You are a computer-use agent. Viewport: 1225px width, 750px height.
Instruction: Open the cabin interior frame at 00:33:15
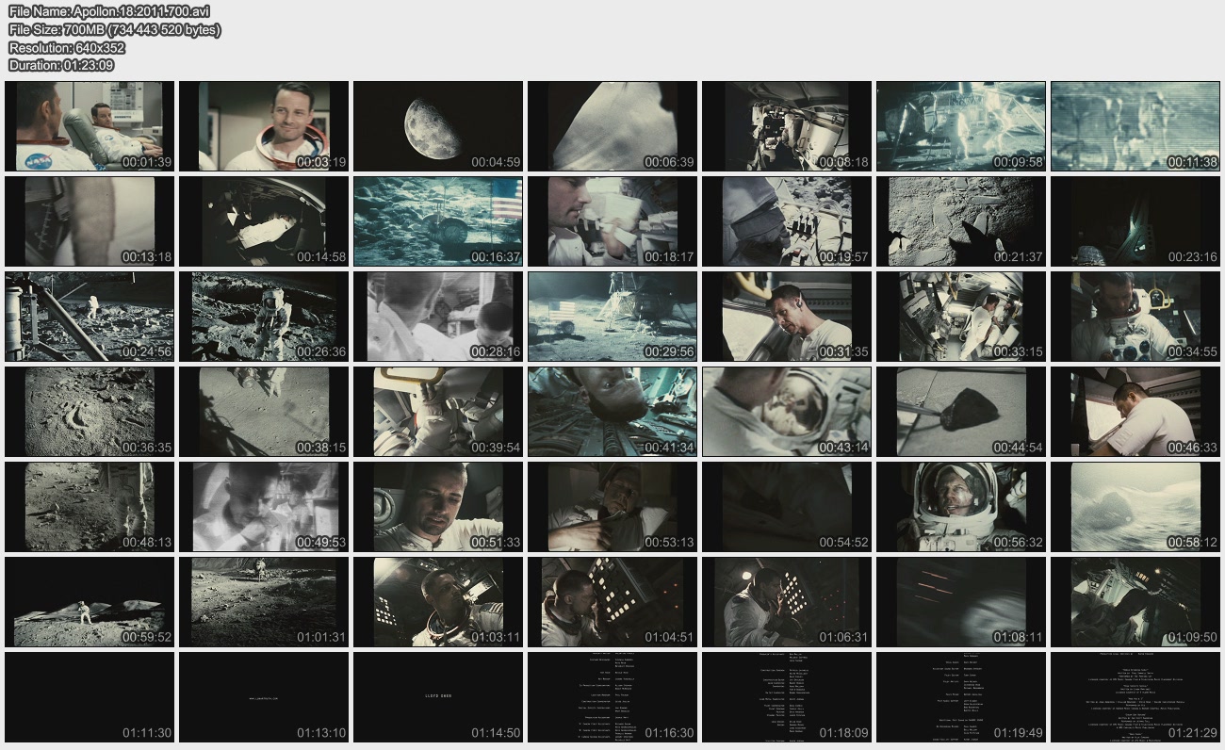tap(961, 317)
